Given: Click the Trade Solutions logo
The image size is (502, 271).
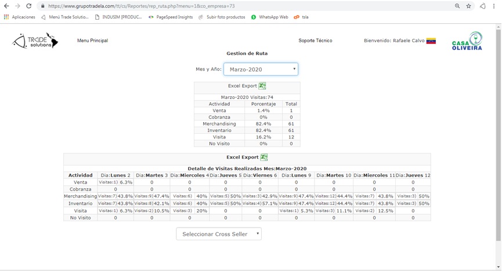Looking at the screenshot, I should [35, 41].
